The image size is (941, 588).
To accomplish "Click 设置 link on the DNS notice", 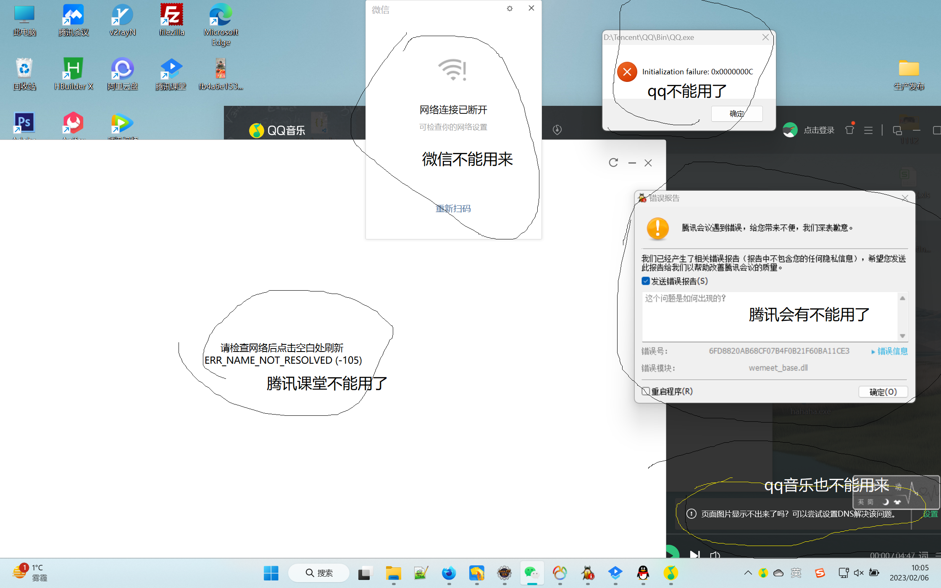I will coord(930,514).
